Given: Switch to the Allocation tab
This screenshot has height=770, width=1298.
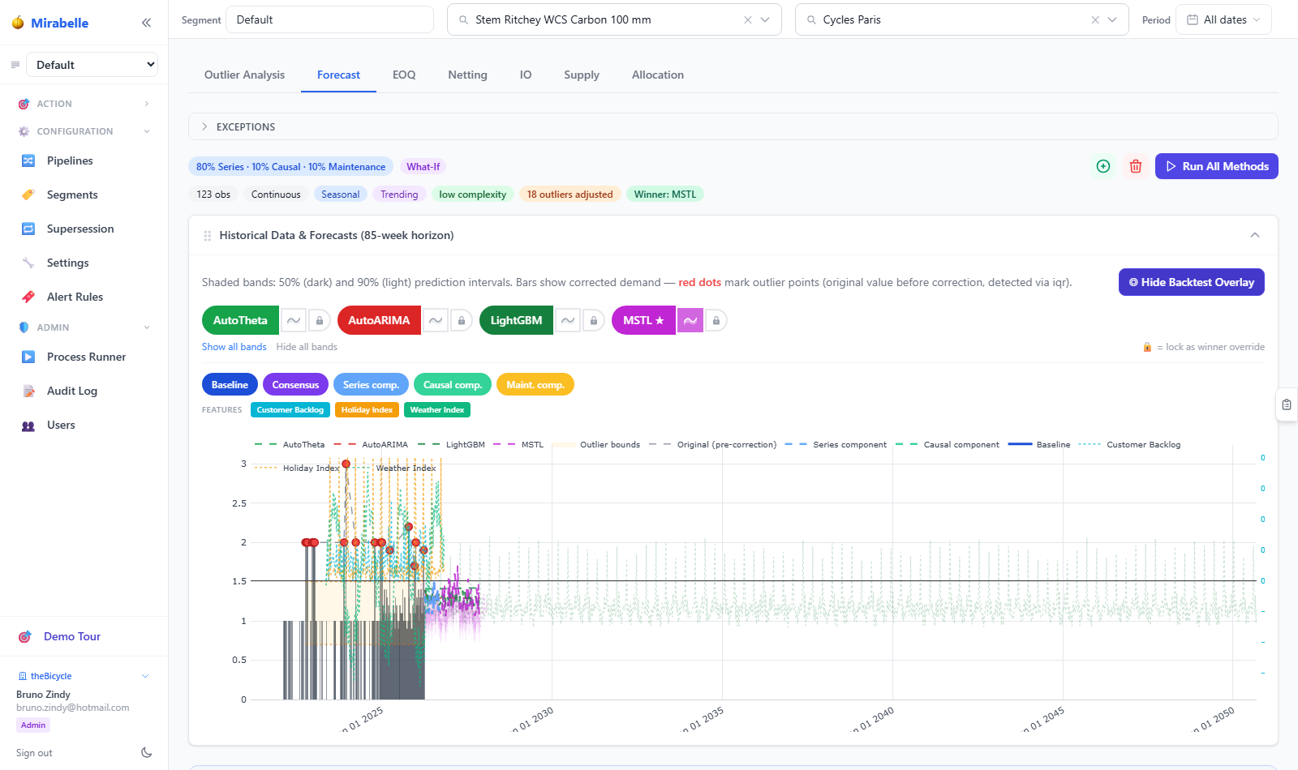Looking at the screenshot, I should (x=658, y=75).
